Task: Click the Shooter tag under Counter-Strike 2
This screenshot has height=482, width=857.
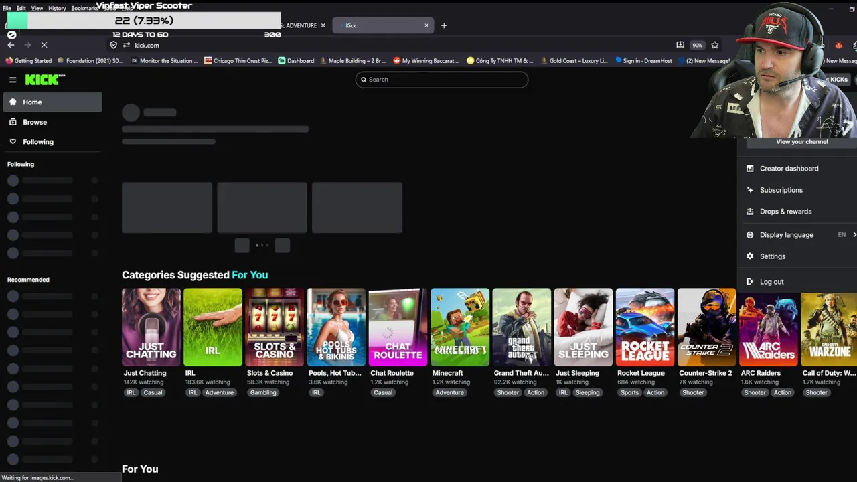Action: [693, 393]
